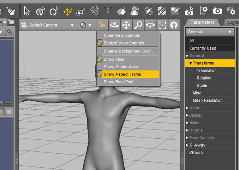Activate the Spot Render camera tool

tap(189, 11)
